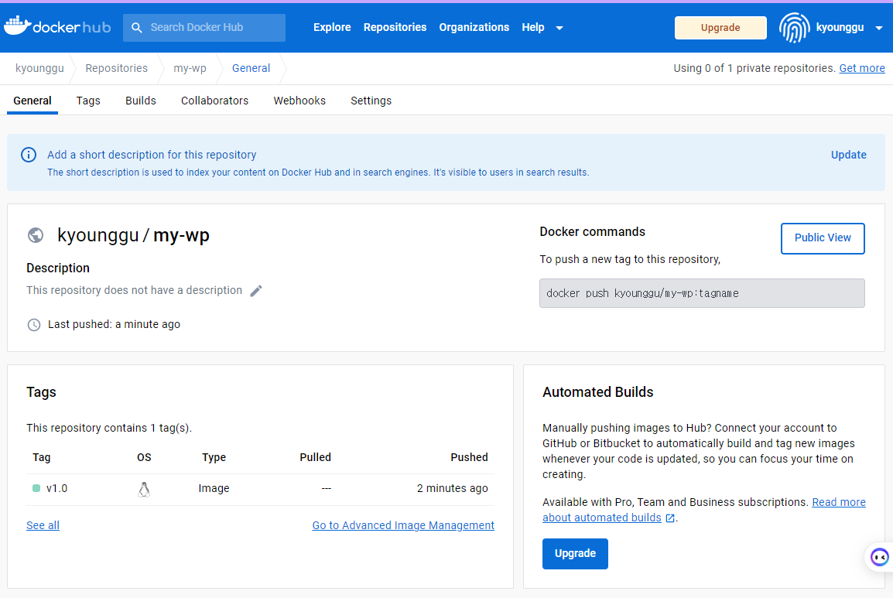Click the 'Pulled' column header
Image resolution: width=893 pixels, height=598 pixels.
tap(316, 457)
